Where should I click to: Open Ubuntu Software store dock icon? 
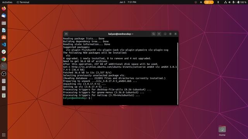pyautogui.click(x=4, y=37)
